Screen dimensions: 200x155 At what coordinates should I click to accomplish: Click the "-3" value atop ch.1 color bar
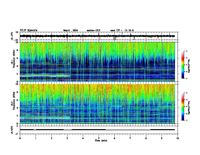click(x=186, y=51)
